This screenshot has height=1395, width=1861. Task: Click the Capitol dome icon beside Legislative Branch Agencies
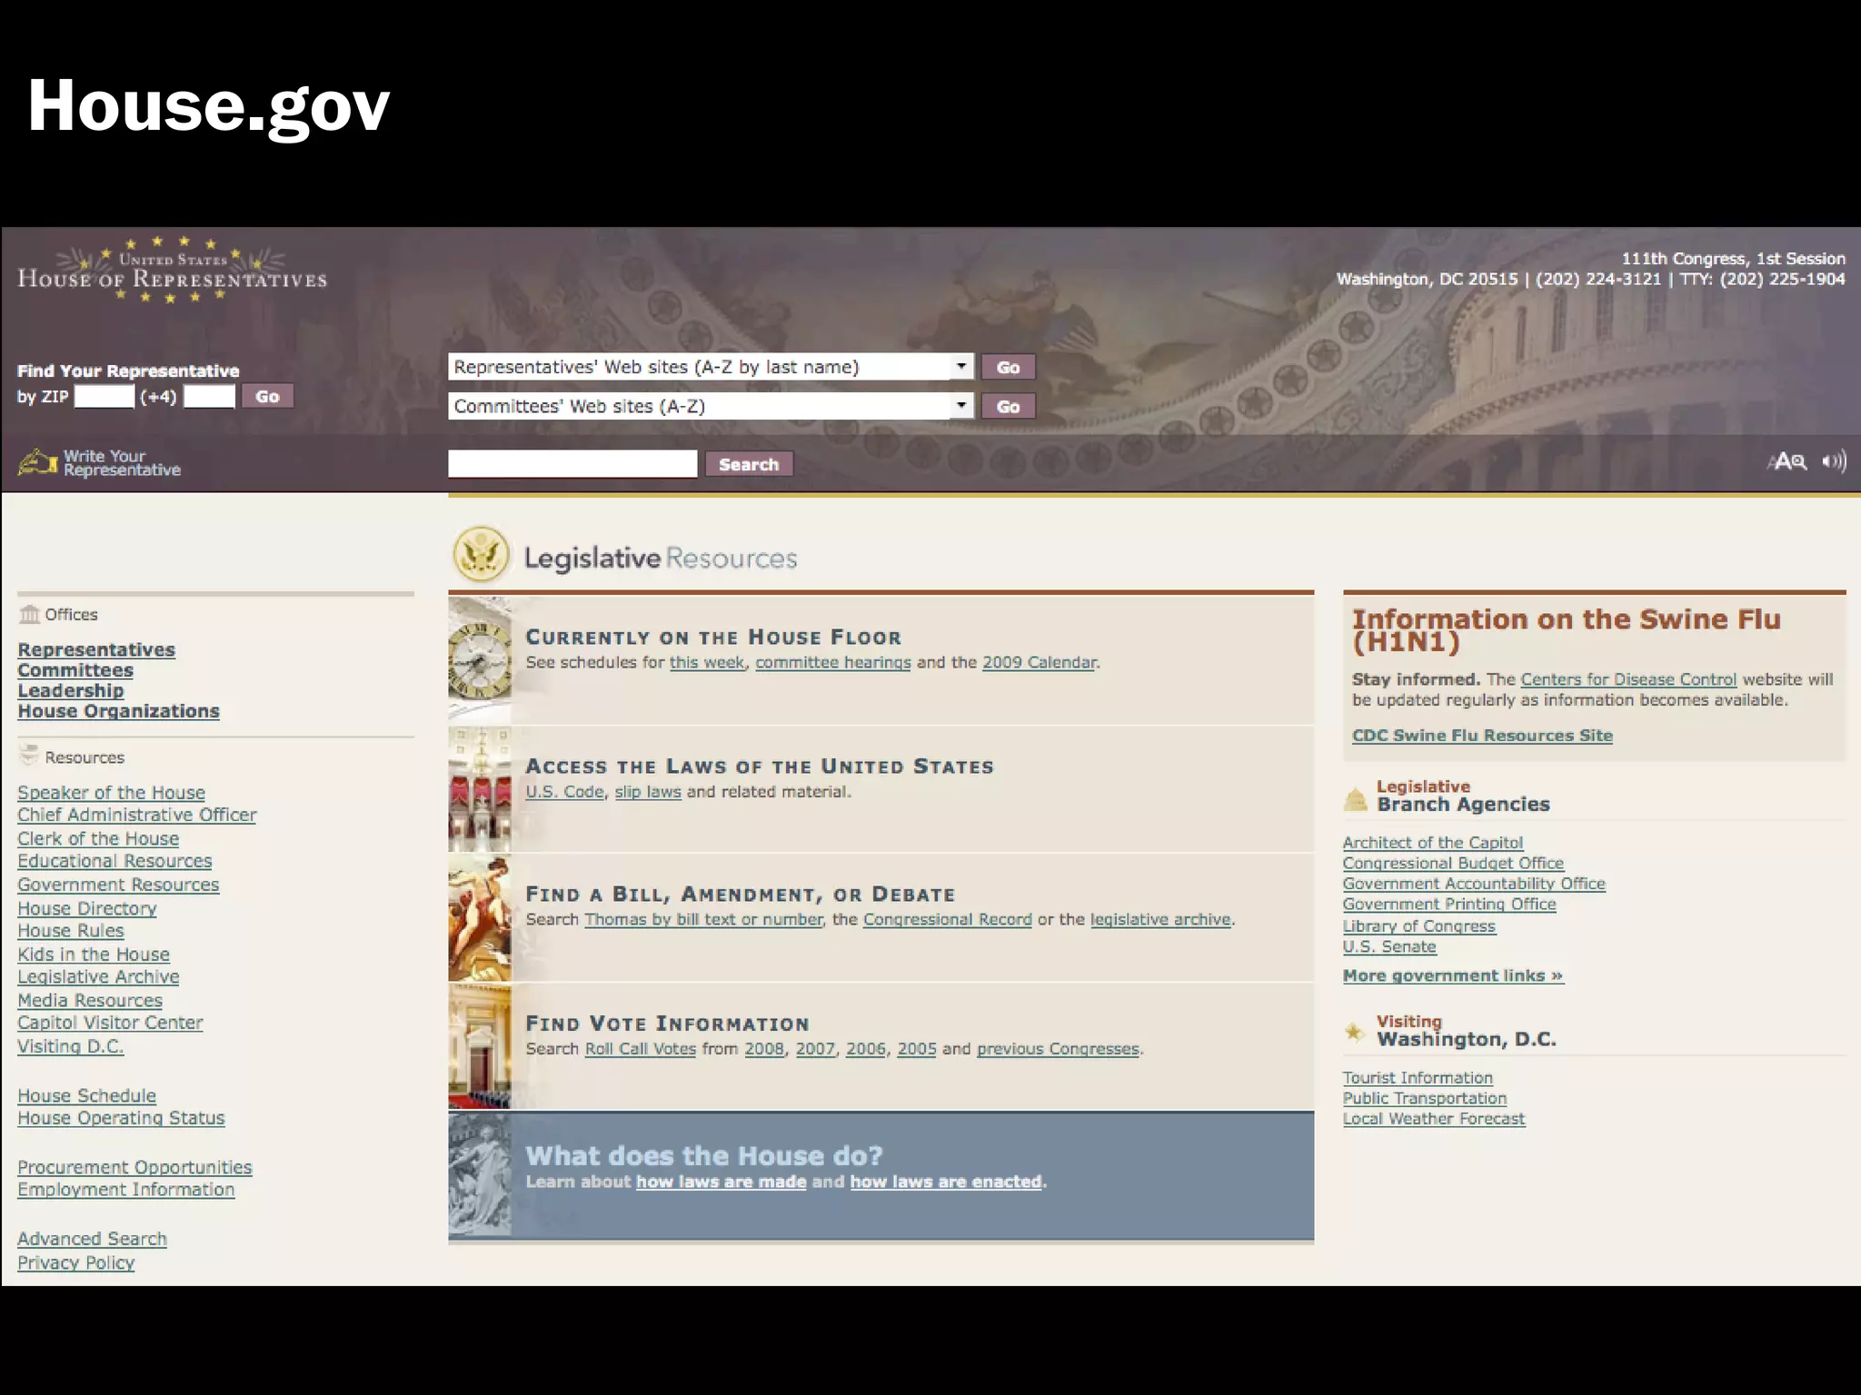pos(1355,798)
